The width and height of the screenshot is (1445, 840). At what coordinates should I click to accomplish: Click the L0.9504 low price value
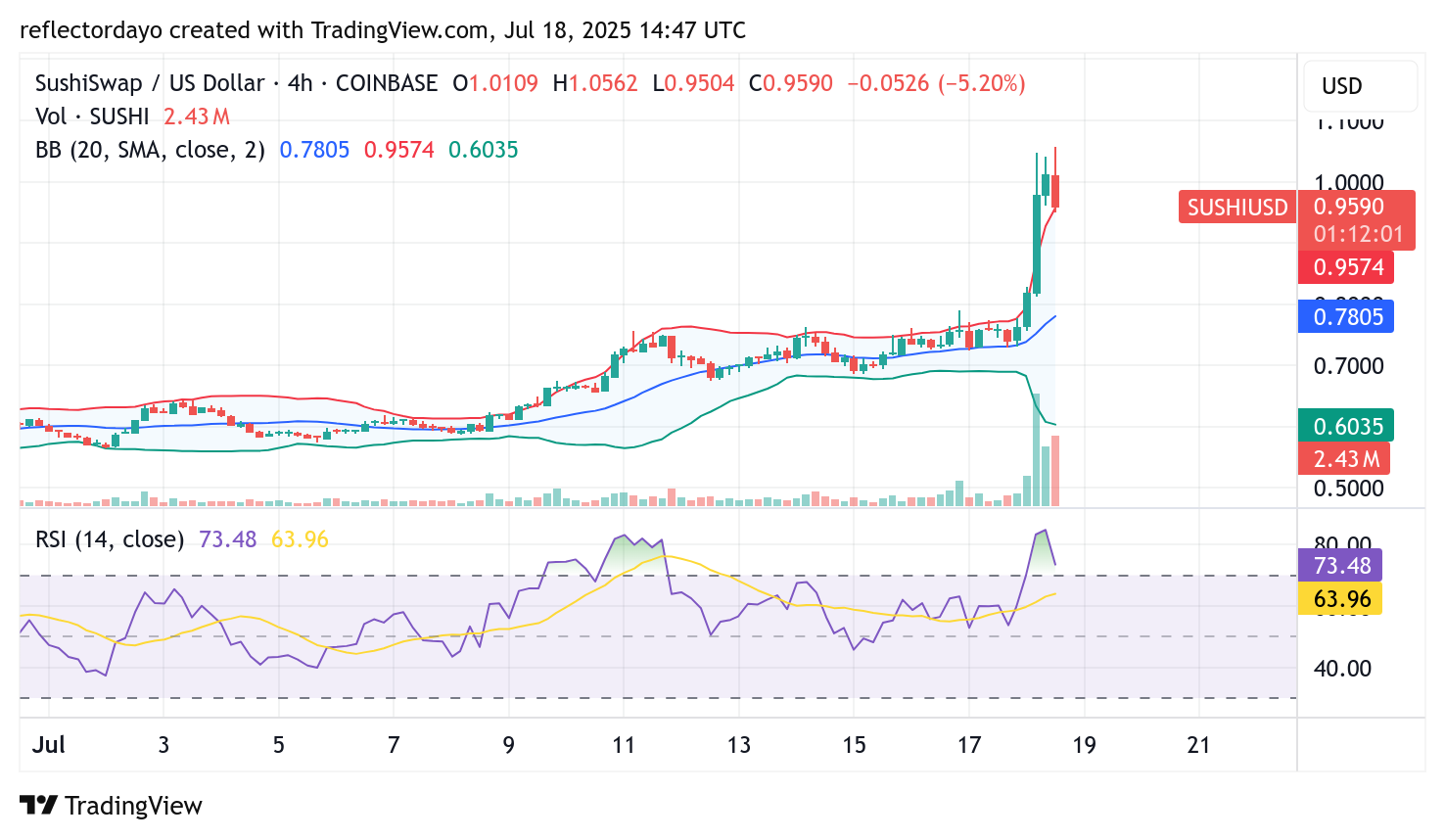pos(693,83)
